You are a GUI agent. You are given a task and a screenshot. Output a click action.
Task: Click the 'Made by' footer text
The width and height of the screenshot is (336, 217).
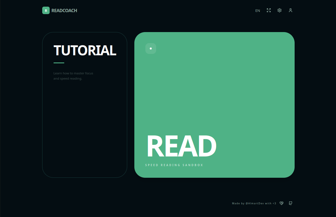(x=238, y=203)
